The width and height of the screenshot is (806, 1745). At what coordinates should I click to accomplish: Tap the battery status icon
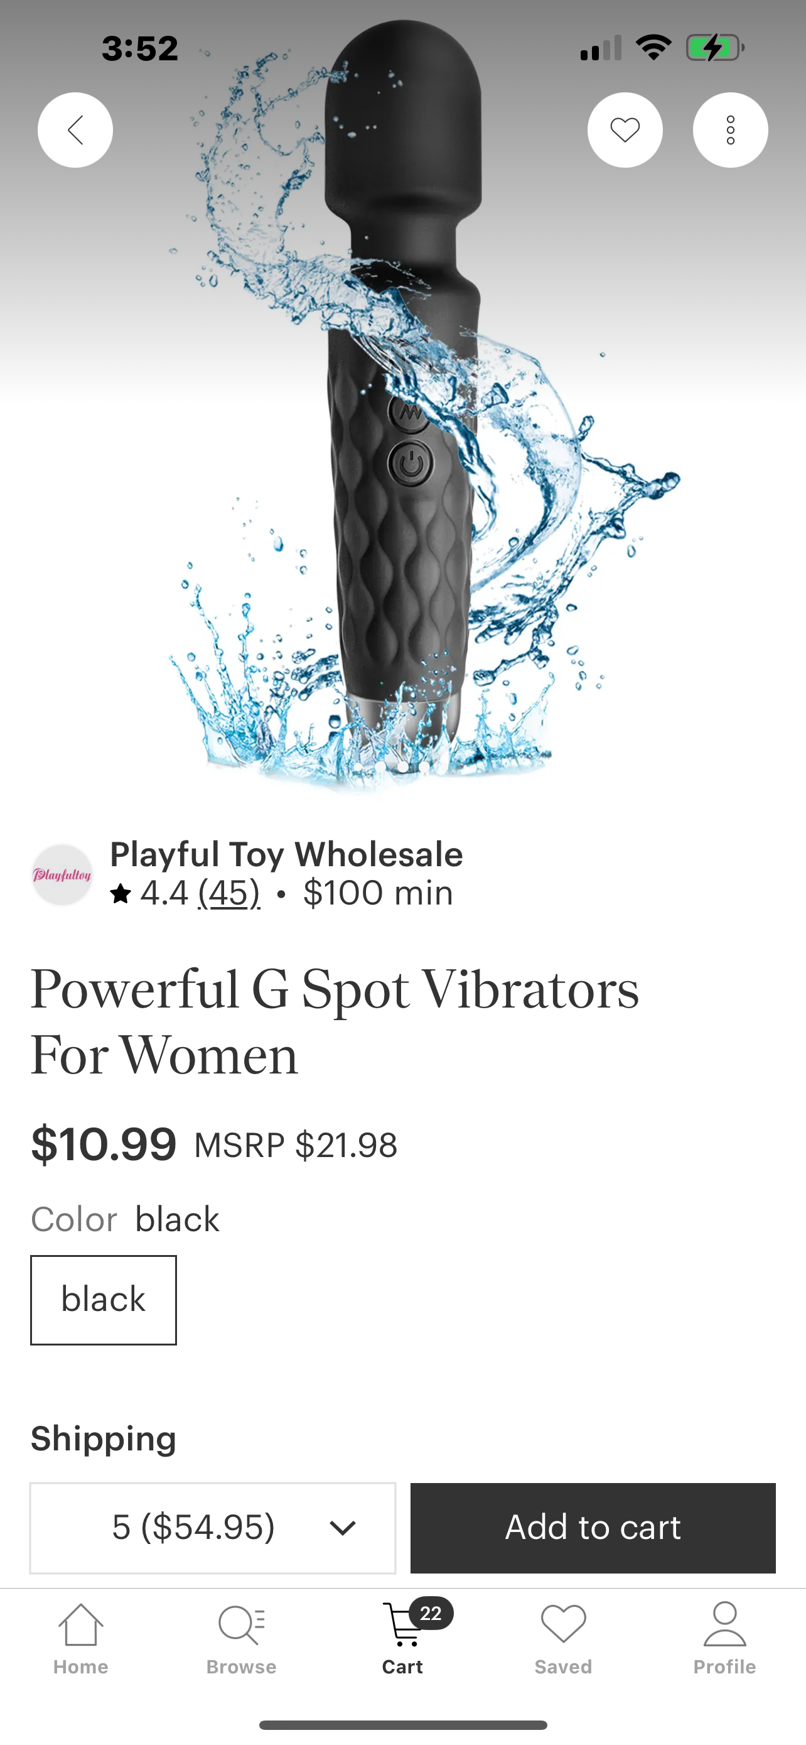[x=714, y=48]
